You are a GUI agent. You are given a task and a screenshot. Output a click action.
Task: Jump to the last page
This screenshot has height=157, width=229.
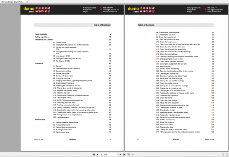pyautogui.click(x=124, y=154)
